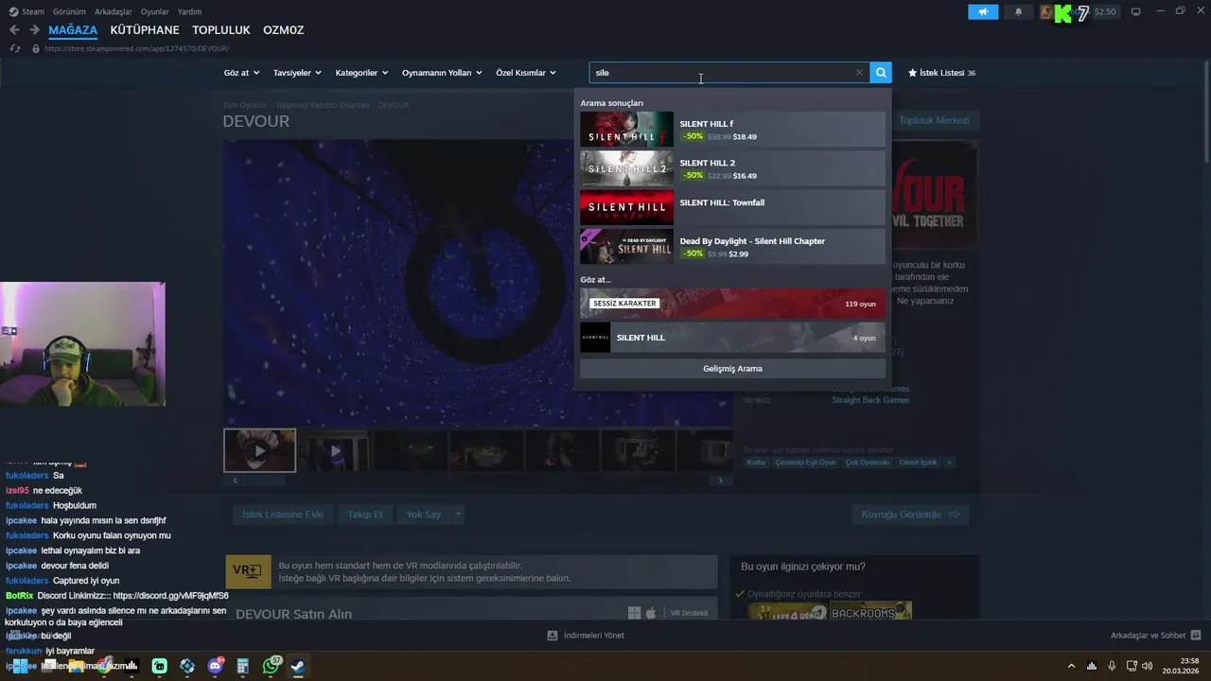Image resolution: width=1211 pixels, height=681 pixels.
Task: Click the Steam icon in taskbar
Action: click(x=297, y=666)
